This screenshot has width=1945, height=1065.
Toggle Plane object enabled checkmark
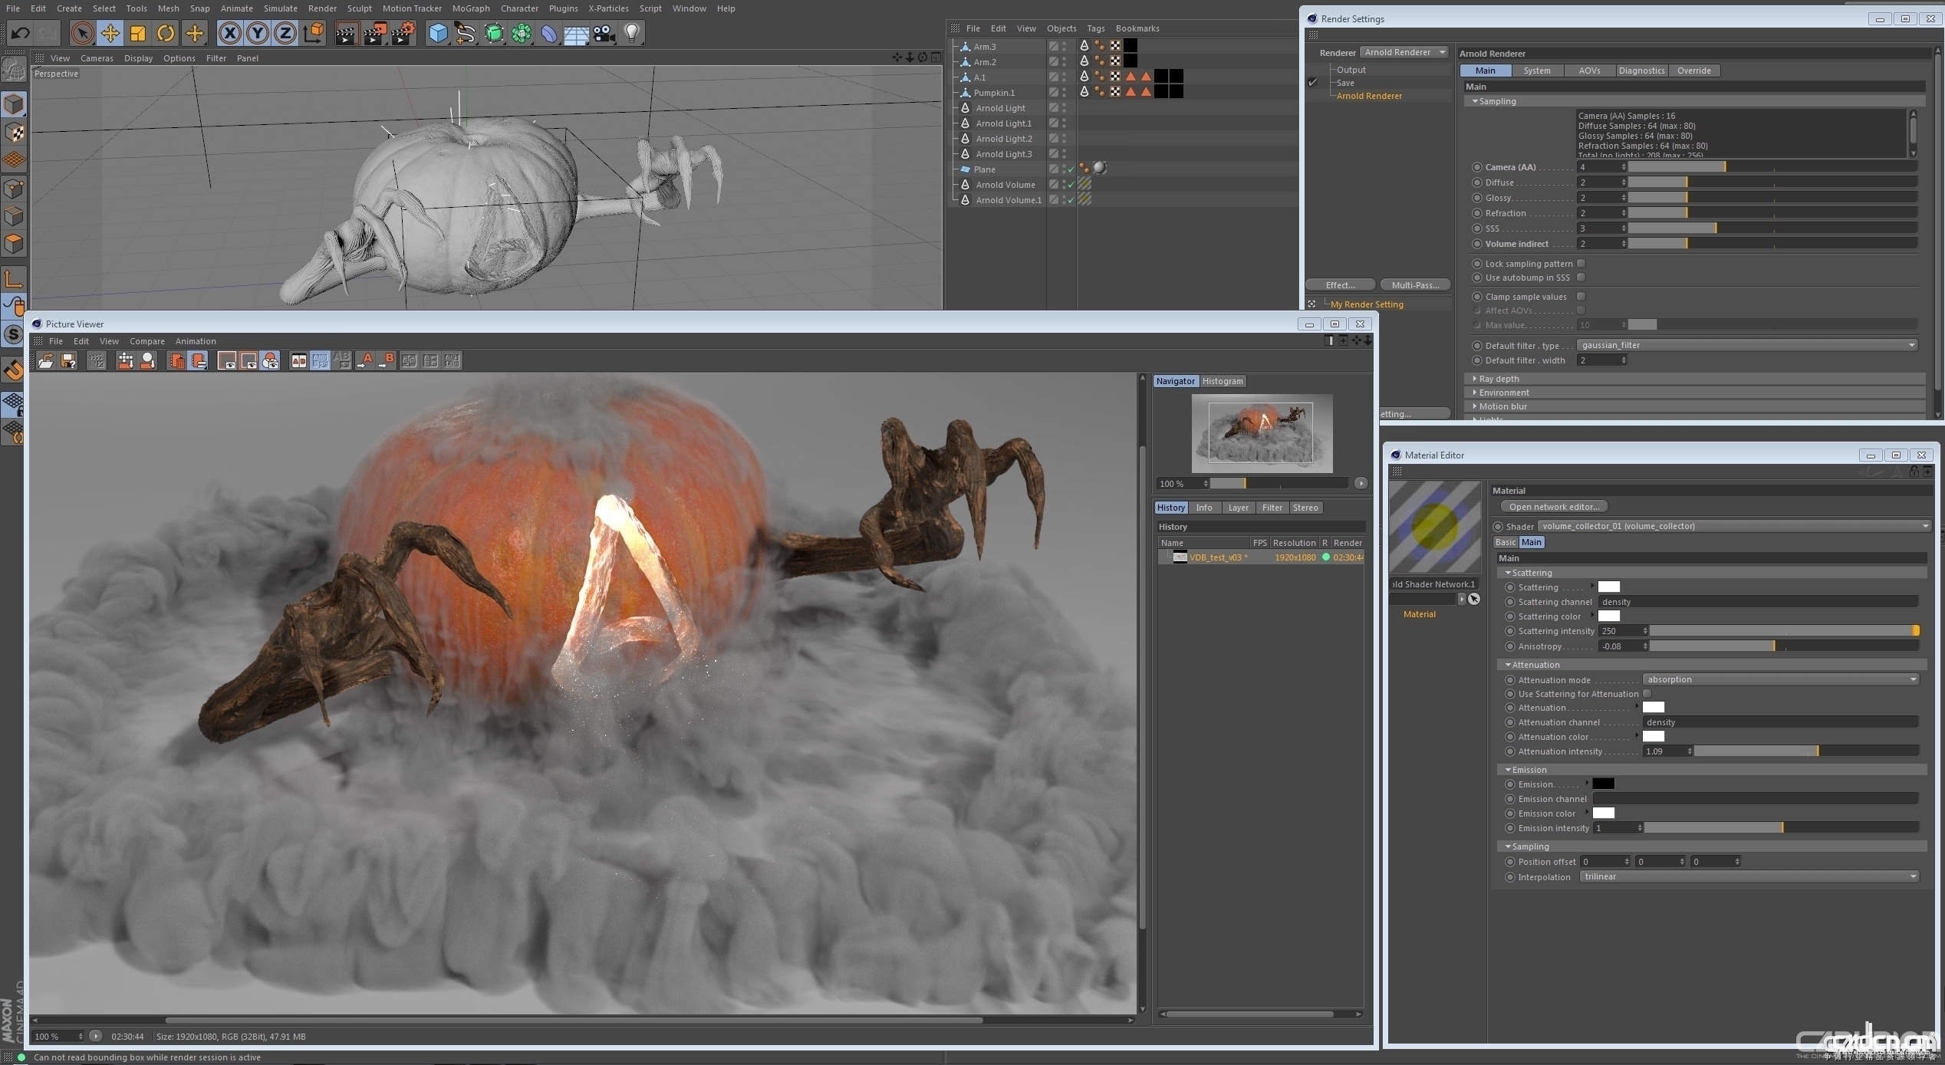click(1071, 169)
